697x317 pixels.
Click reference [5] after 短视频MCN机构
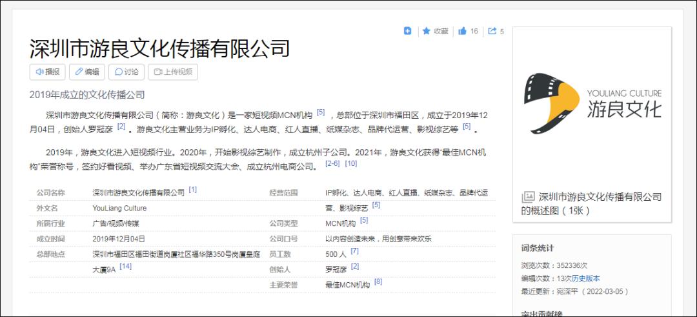(321, 112)
